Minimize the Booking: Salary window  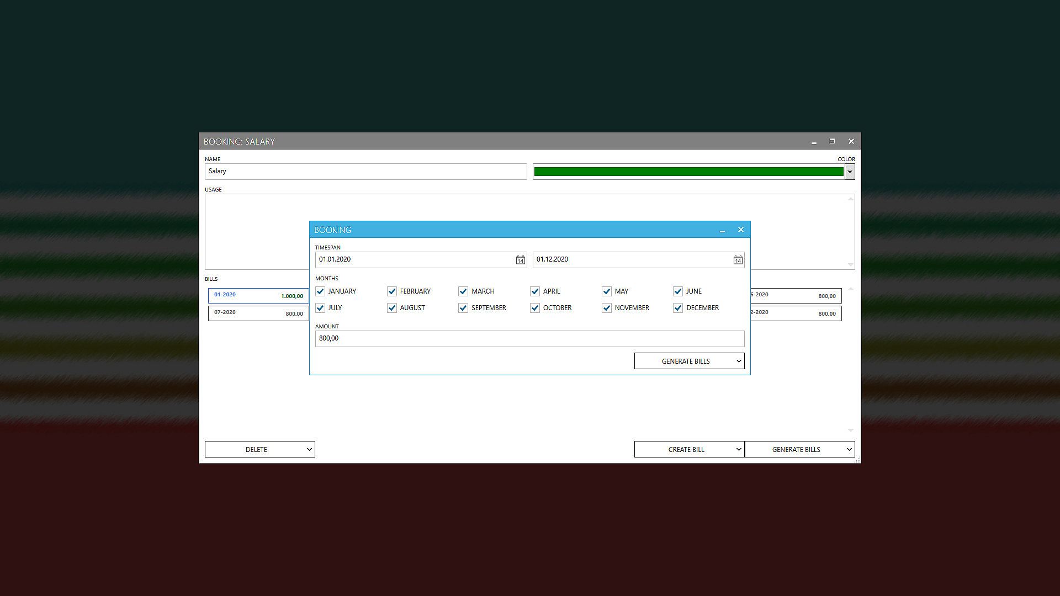pyautogui.click(x=814, y=142)
